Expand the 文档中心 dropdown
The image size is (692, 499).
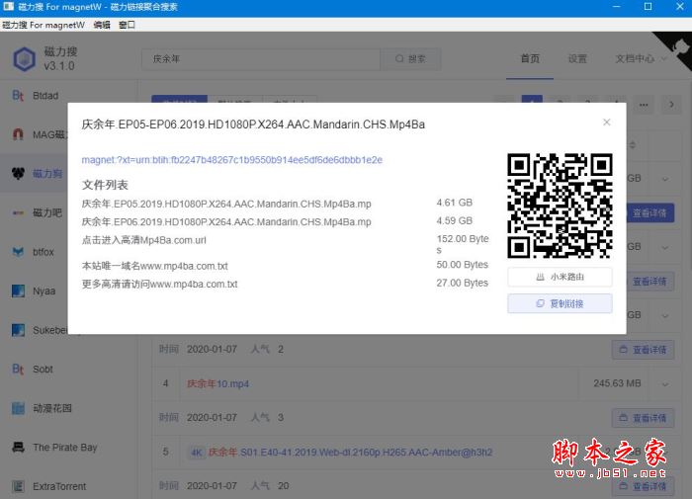[641, 58]
